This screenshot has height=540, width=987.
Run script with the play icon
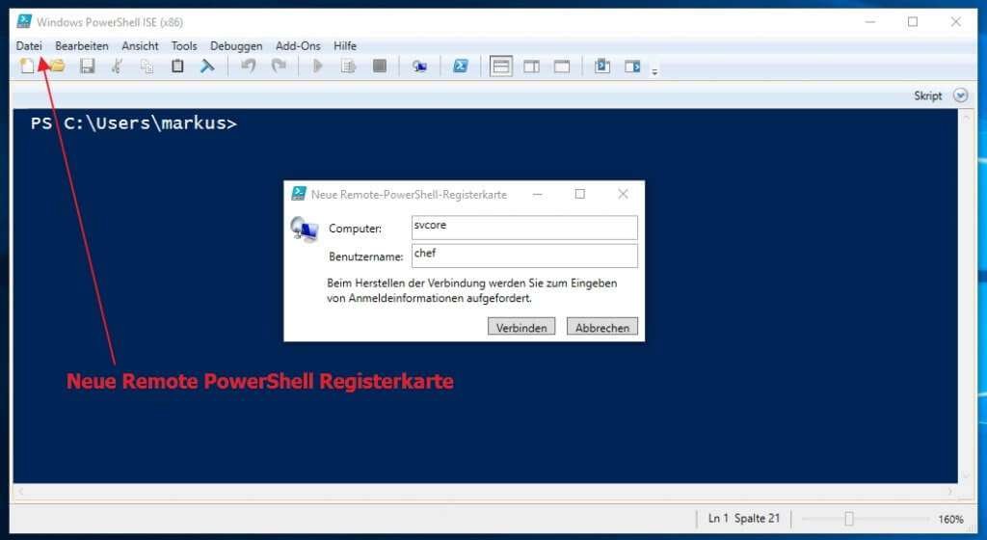coord(318,66)
